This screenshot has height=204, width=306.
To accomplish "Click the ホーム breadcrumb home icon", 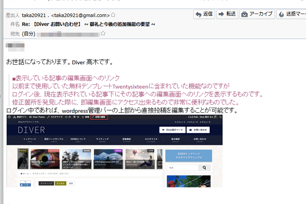I will pos(21,173).
